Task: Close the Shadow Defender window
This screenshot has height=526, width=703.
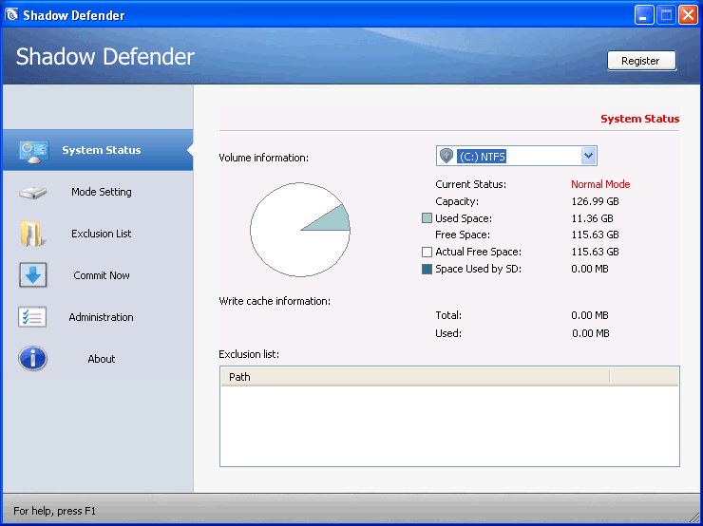Action: [688, 15]
